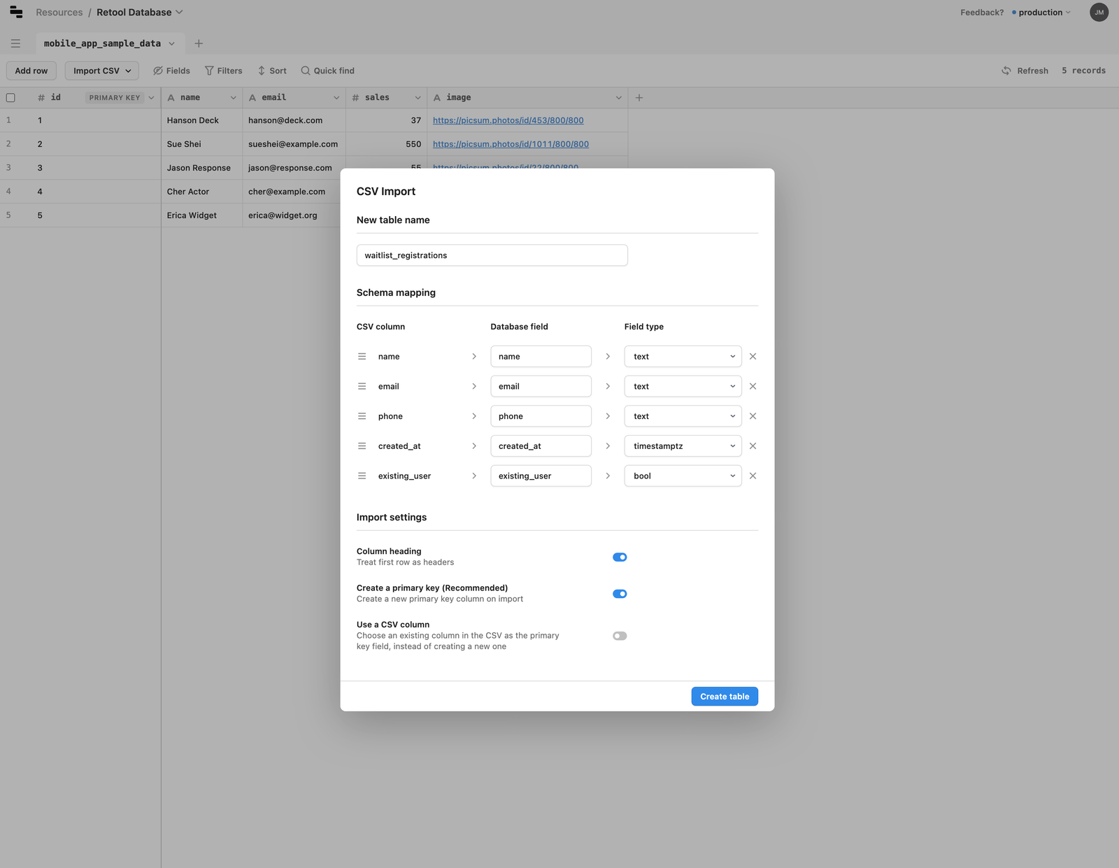Open production environment dropdown
Image resolution: width=1119 pixels, height=868 pixels.
coord(1041,13)
